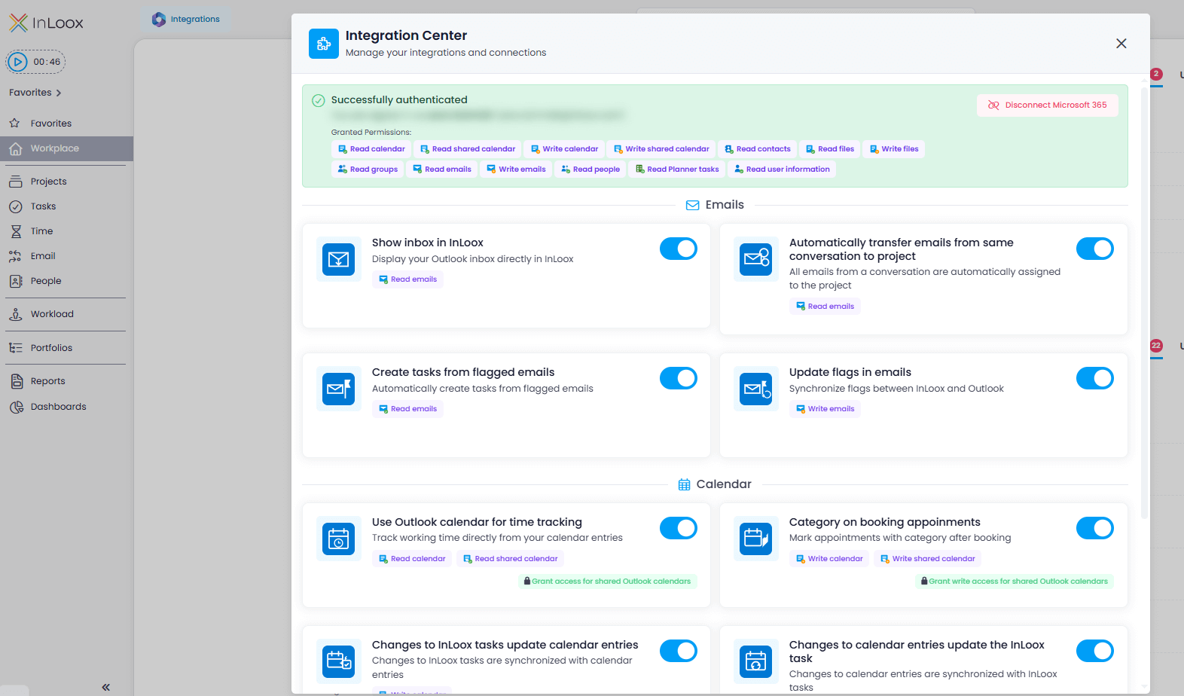The height and width of the screenshot is (696, 1184).
Task: Click the People sidebar icon
Action: tap(16, 281)
